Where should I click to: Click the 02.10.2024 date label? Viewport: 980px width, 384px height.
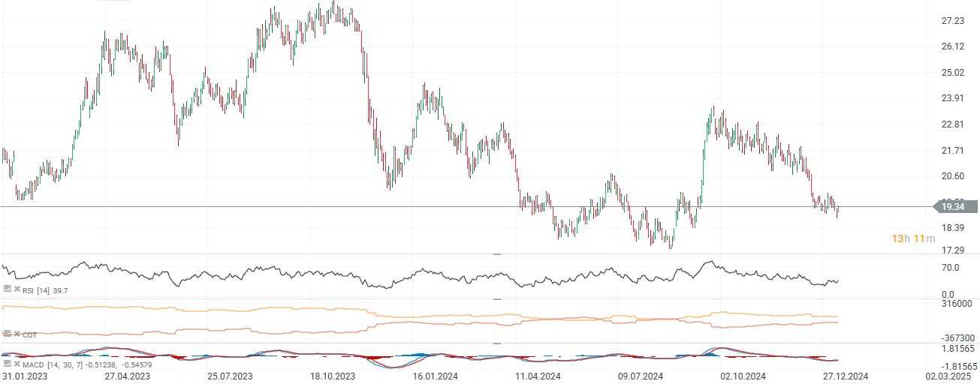[742, 376]
